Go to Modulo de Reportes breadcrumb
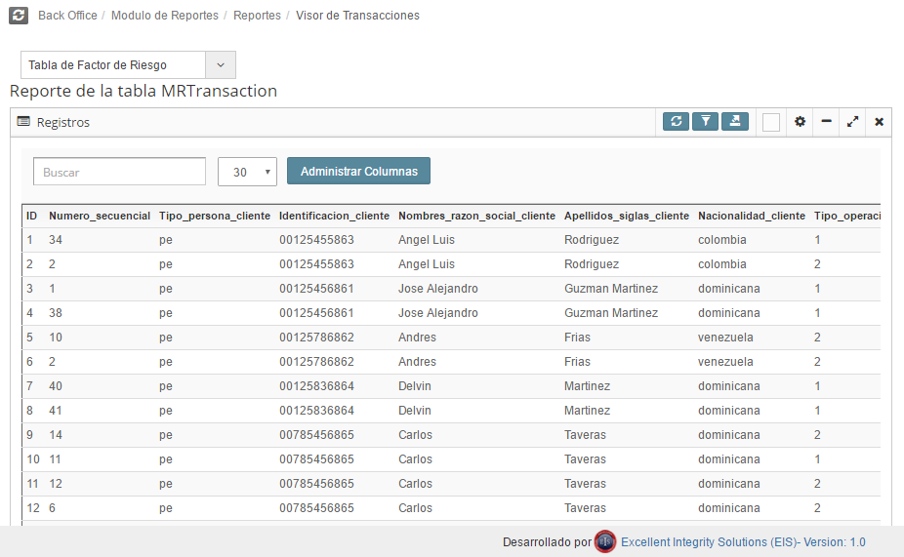904x557 pixels. pos(165,16)
